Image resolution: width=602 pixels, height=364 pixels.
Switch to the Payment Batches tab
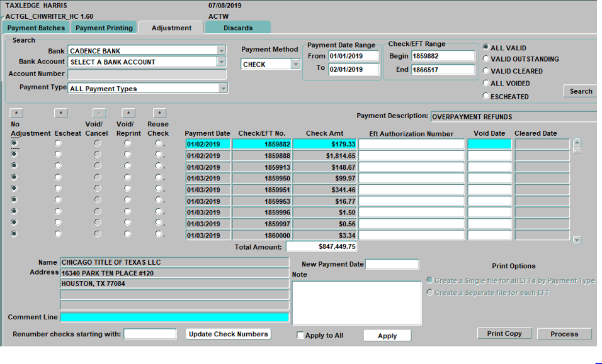(x=36, y=28)
